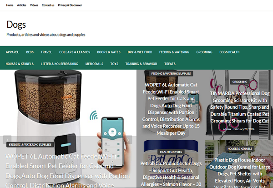The height and width of the screenshot is (188, 273).
Task: Click the Dogs site title
Action: point(16,25)
